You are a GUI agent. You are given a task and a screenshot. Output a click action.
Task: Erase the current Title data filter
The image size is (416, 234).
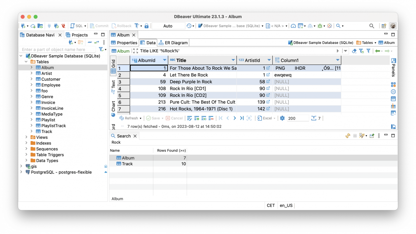(355, 51)
